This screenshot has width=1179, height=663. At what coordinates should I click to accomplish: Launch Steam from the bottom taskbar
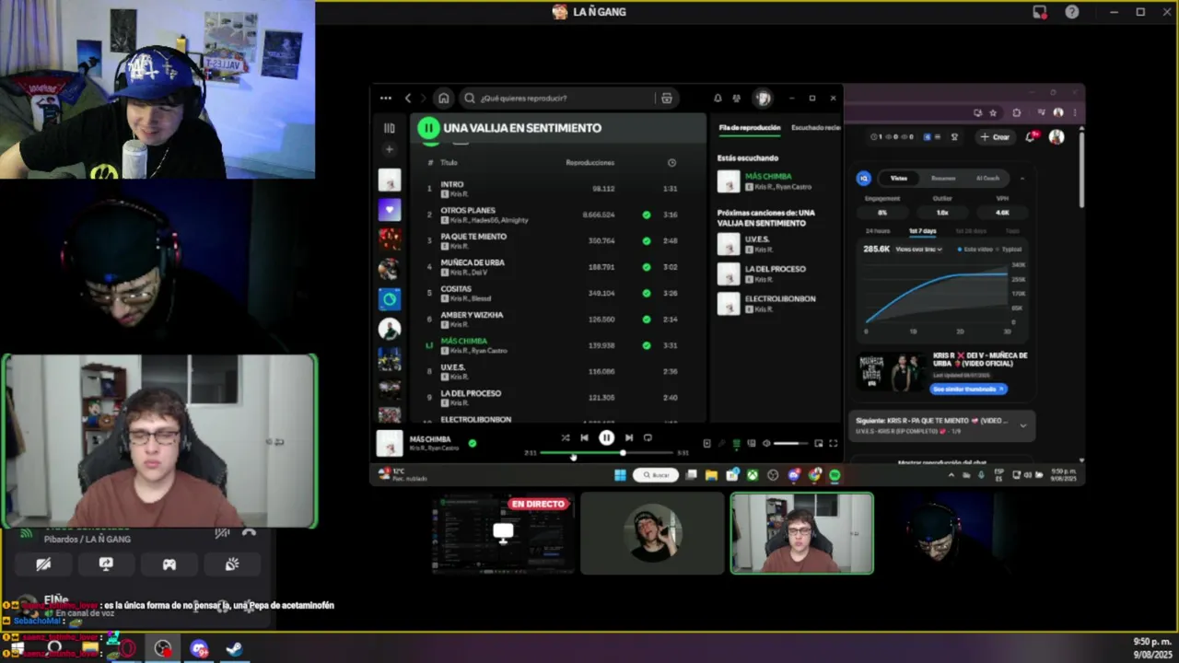pyautogui.click(x=234, y=649)
